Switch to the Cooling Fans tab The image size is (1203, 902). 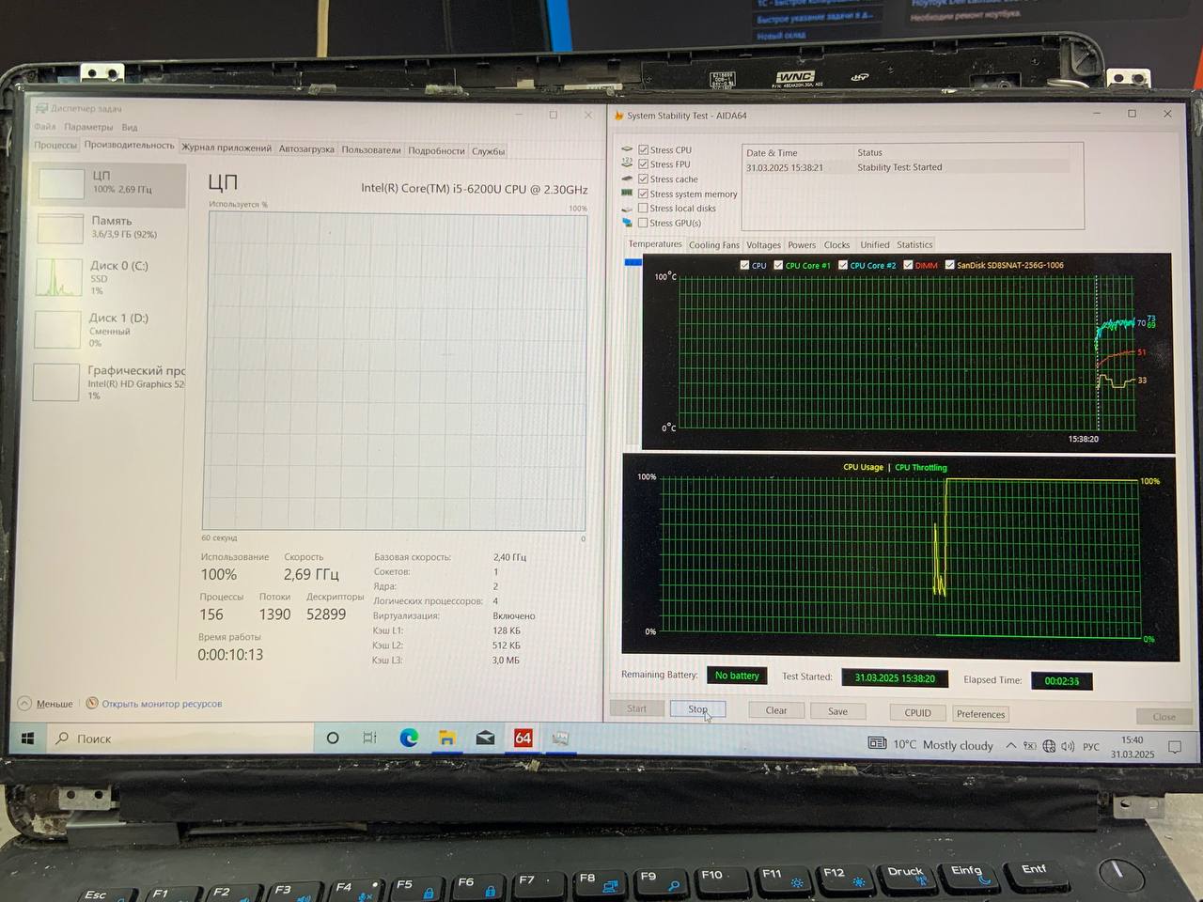[713, 245]
